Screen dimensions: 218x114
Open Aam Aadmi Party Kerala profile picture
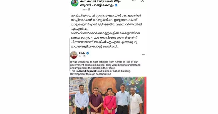click(75, 3)
